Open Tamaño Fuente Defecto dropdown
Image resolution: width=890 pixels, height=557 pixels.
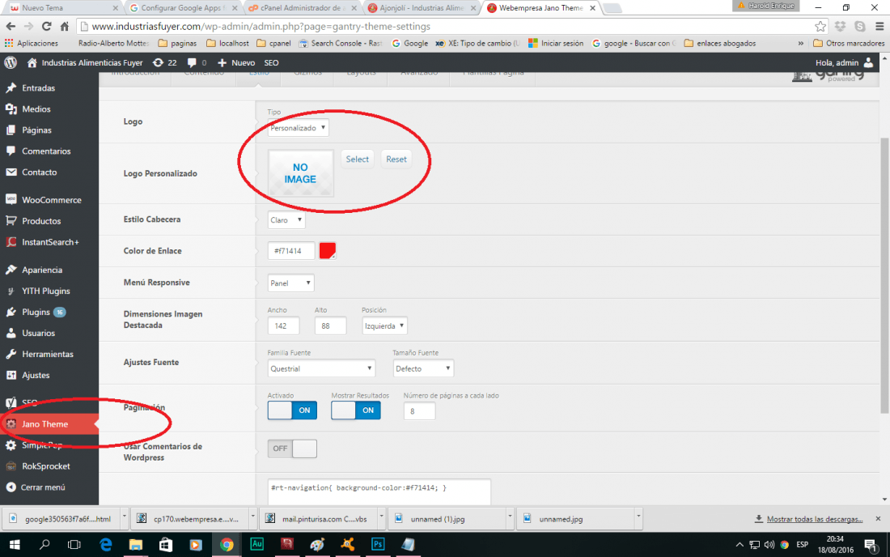[x=423, y=368]
